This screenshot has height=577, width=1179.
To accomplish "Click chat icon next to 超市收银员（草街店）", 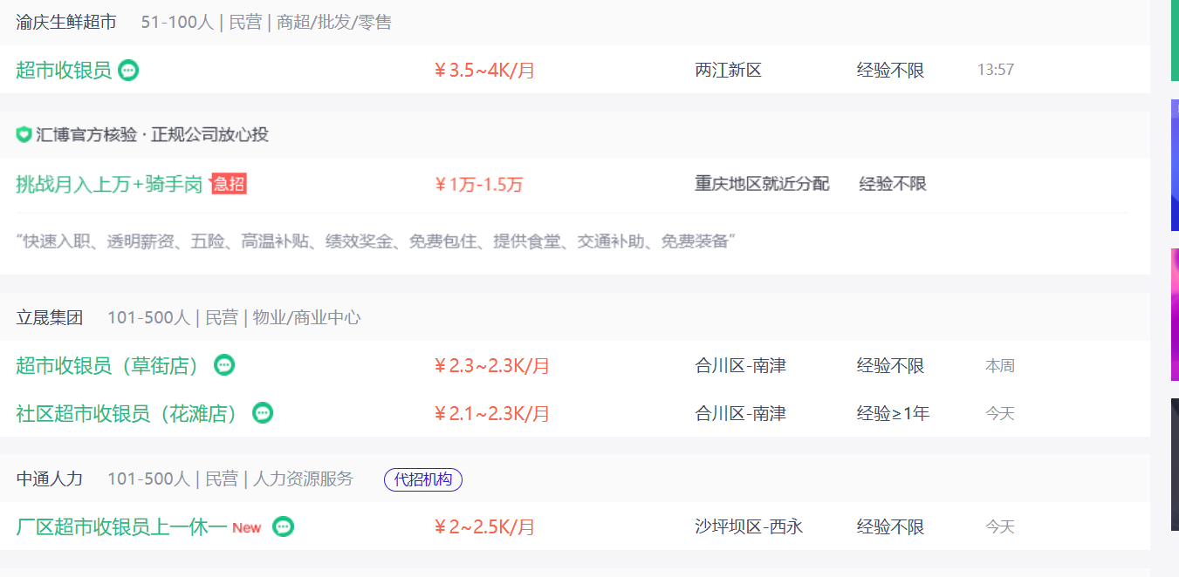I will pyautogui.click(x=224, y=365).
